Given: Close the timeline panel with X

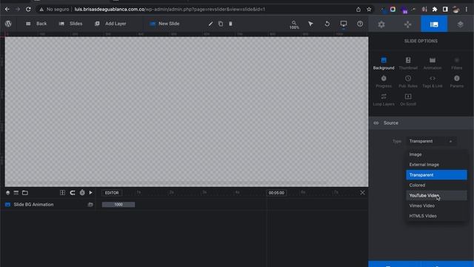Looking at the screenshot, I should click(x=362, y=193).
